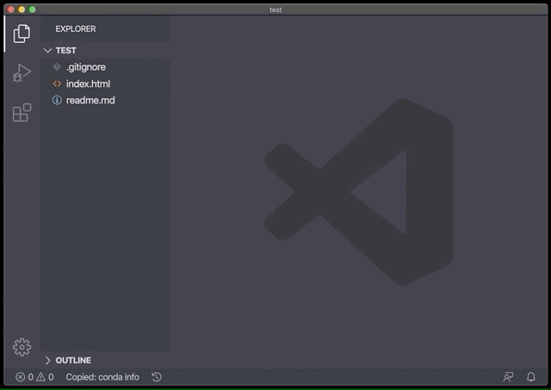Viewport: 551px width, 390px height.
Task: Click the OUTLINE header label
Action: [73, 360]
